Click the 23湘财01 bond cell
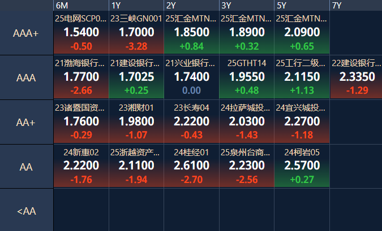Viewport: 382px width, 231px height. pos(136,122)
